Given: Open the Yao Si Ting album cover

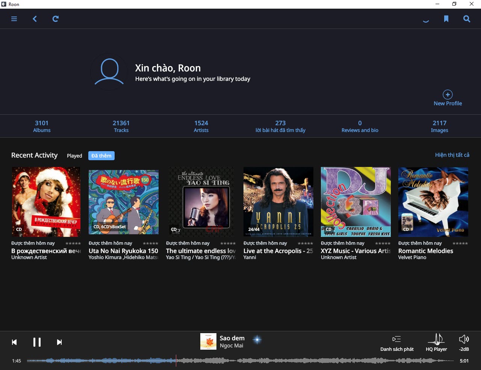Looking at the screenshot, I should click(x=201, y=202).
